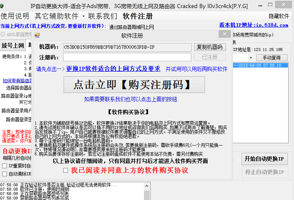This screenshot has width=294, height=200.
Task: Select the 拔号上网 tab
Action: coord(13,46)
